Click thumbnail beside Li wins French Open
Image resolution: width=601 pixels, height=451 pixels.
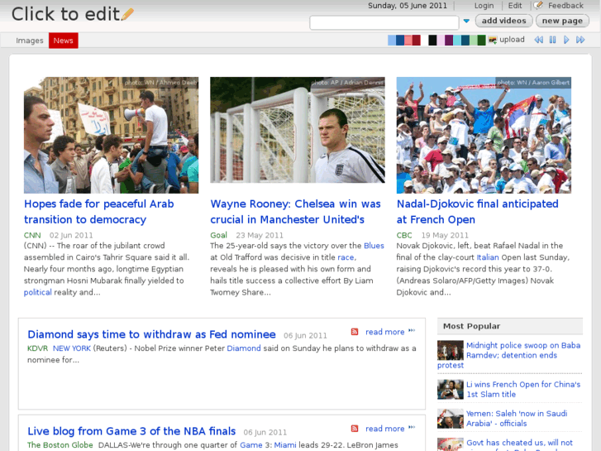[451, 389]
